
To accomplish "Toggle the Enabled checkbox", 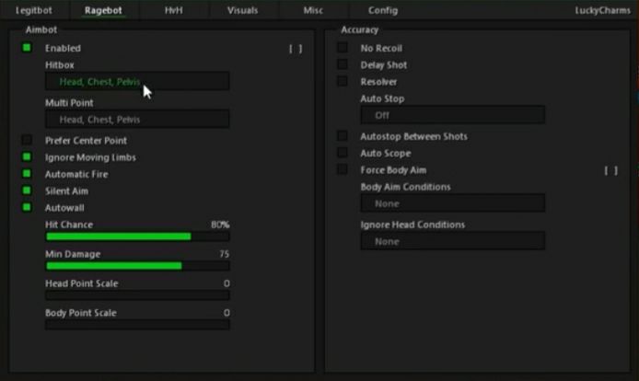I will [x=27, y=48].
